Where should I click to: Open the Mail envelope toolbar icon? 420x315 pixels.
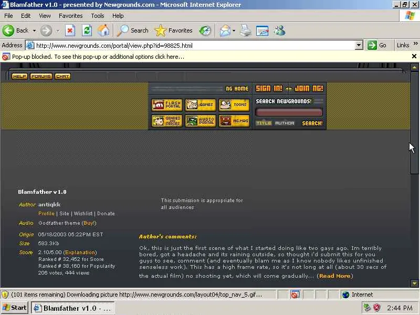coord(225,30)
